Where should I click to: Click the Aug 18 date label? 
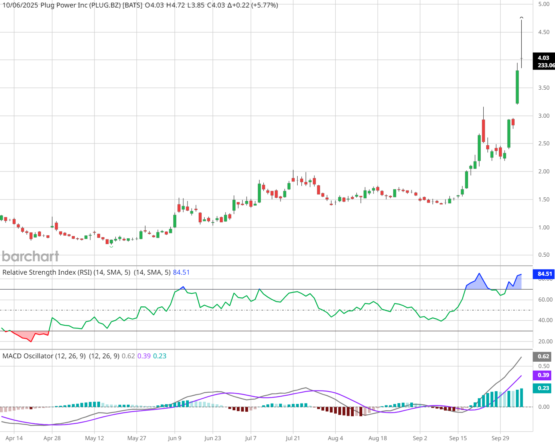click(x=378, y=438)
